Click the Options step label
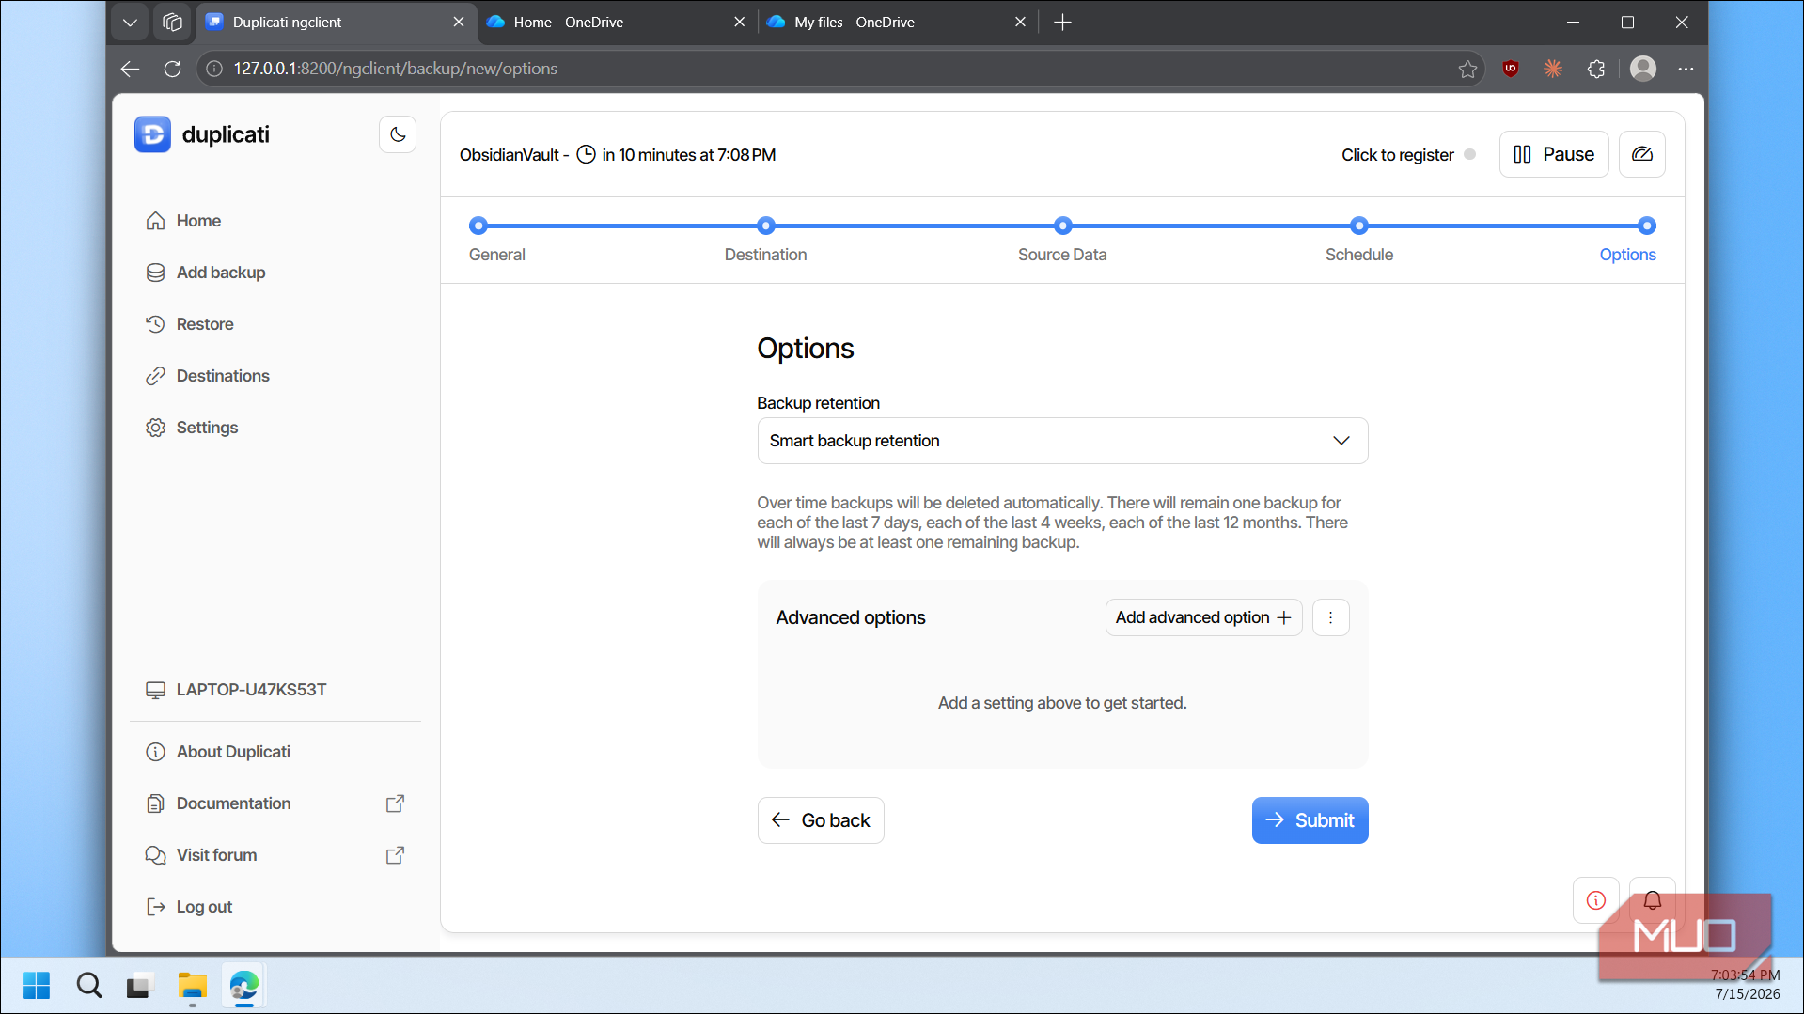 [x=1627, y=255]
